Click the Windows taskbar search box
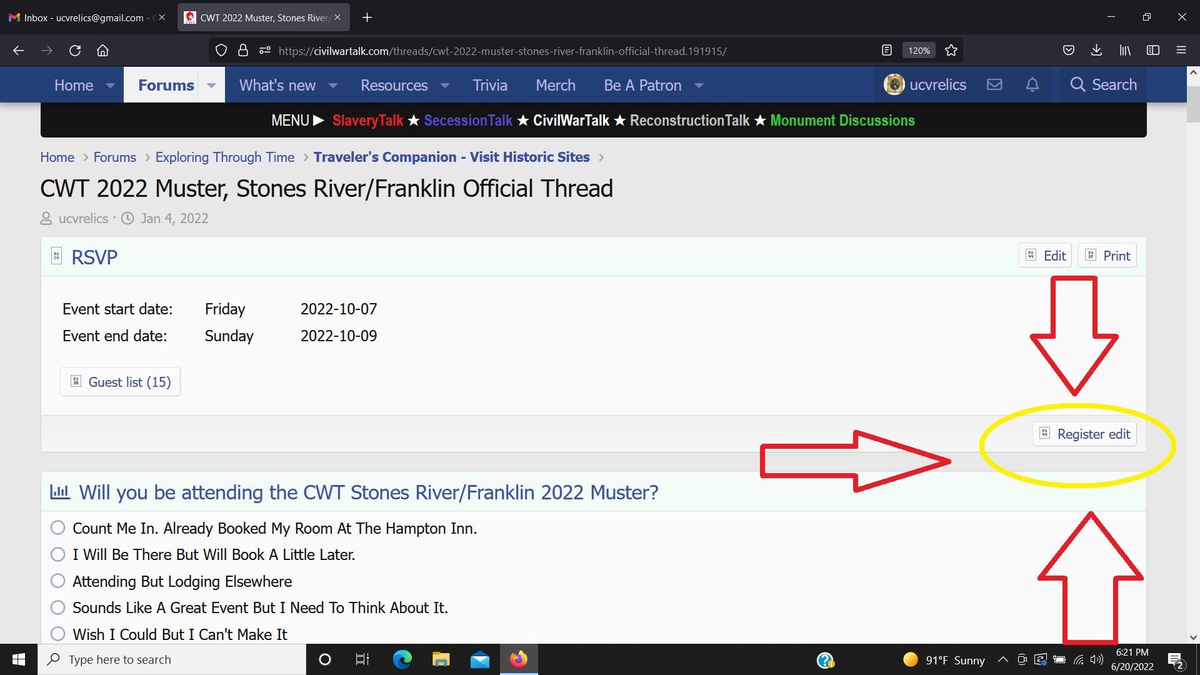The width and height of the screenshot is (1200, 675). [172, 659]
